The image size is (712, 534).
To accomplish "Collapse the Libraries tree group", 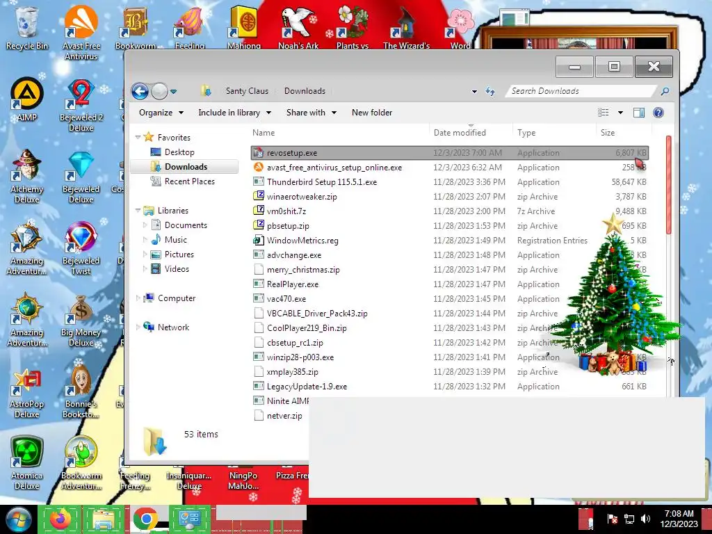I will [x=138, y=210].
